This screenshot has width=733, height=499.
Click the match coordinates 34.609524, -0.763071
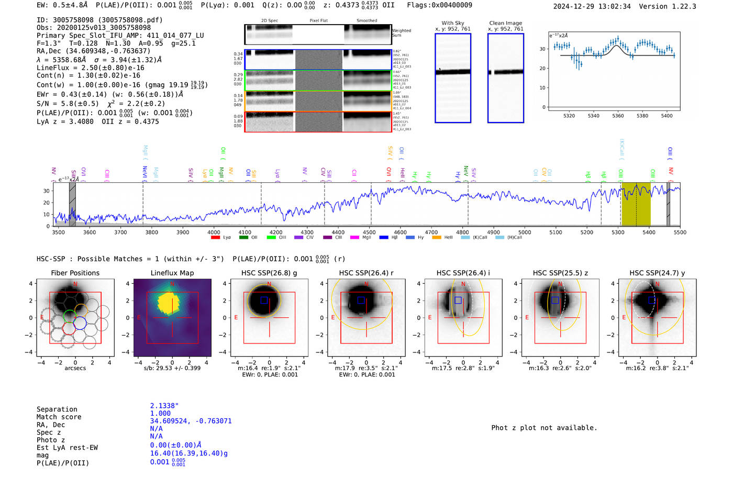[x=191, y=421]
